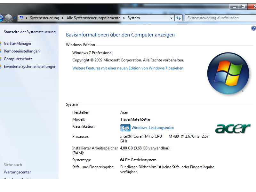Go to Systemsteuerung in the breadcrumb
The image size is (256, 192).
click(x=44, y=18)
